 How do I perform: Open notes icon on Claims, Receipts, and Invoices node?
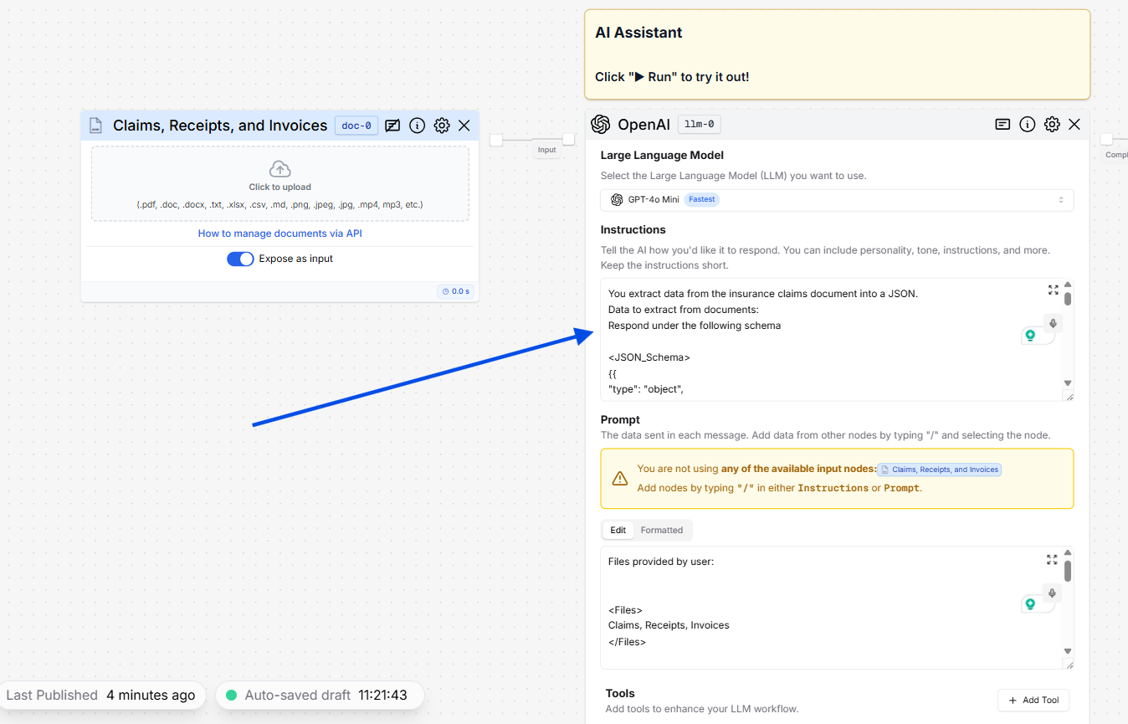392,126
